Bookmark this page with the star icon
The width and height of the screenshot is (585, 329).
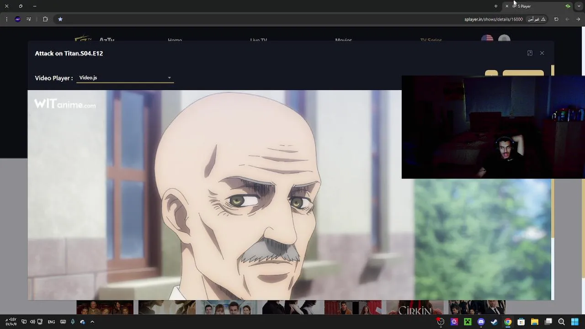point(60,19)
